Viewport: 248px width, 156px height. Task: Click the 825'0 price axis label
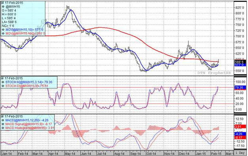[239, 7]
